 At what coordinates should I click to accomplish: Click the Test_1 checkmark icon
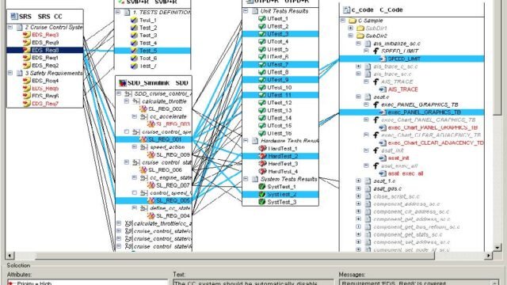[x=134, y=20]
